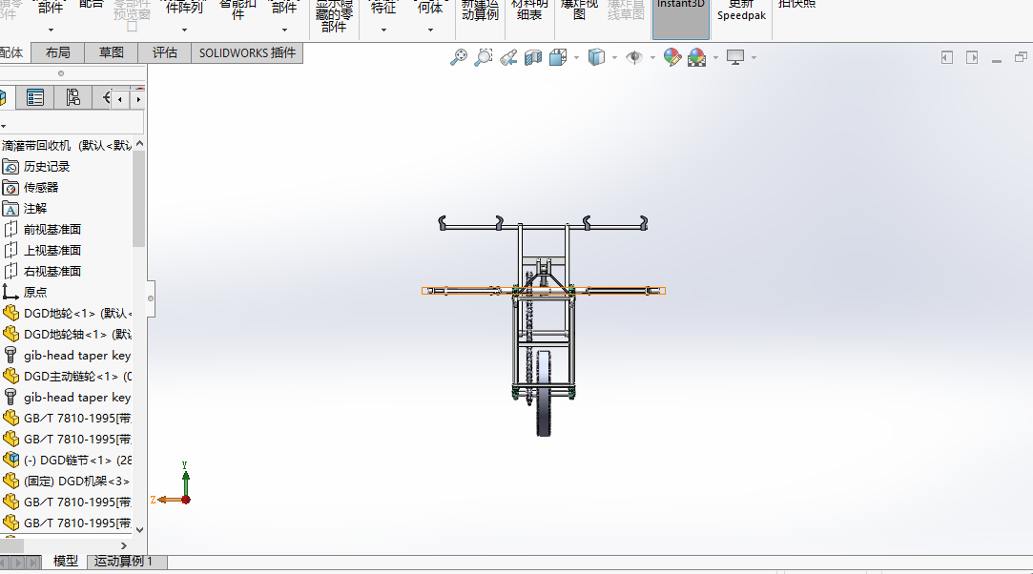Click the Edit Appearance color ball icon
The height and width of the screenshot is (574, 1033).
(672, 58)
